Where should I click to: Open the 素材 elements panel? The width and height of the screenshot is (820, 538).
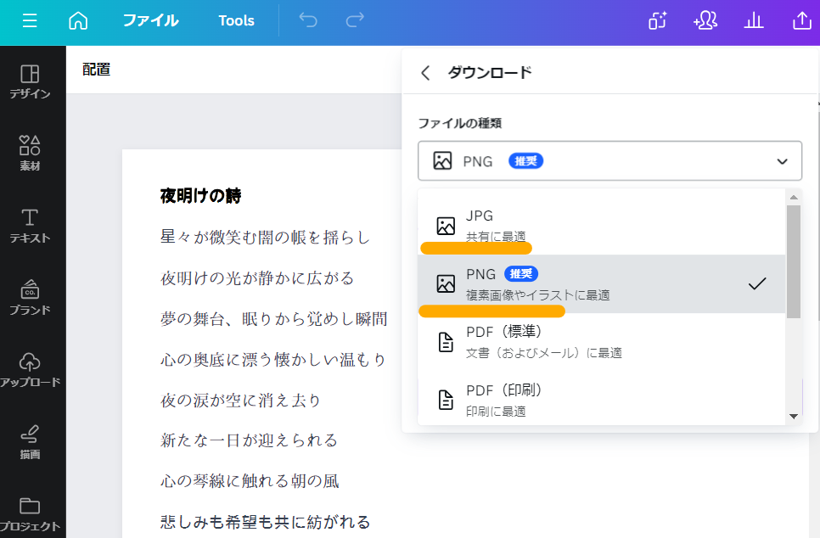30,154
